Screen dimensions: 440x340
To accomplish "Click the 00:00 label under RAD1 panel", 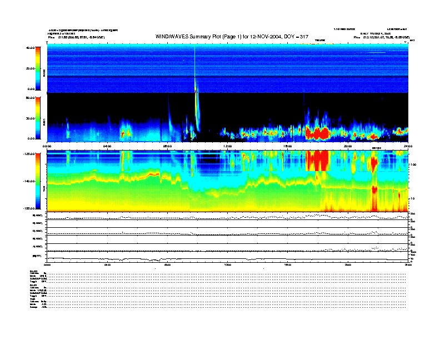I will coord(47,147).
